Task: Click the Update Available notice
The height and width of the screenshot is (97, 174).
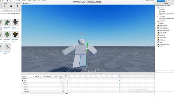Action: tap(149, 1)
